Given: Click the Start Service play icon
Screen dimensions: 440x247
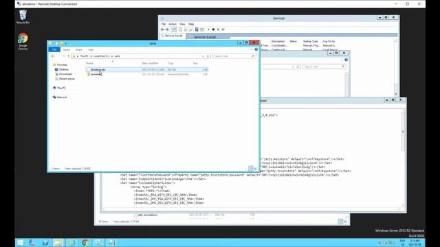Looking at the screenshot, I should [208, 30].
